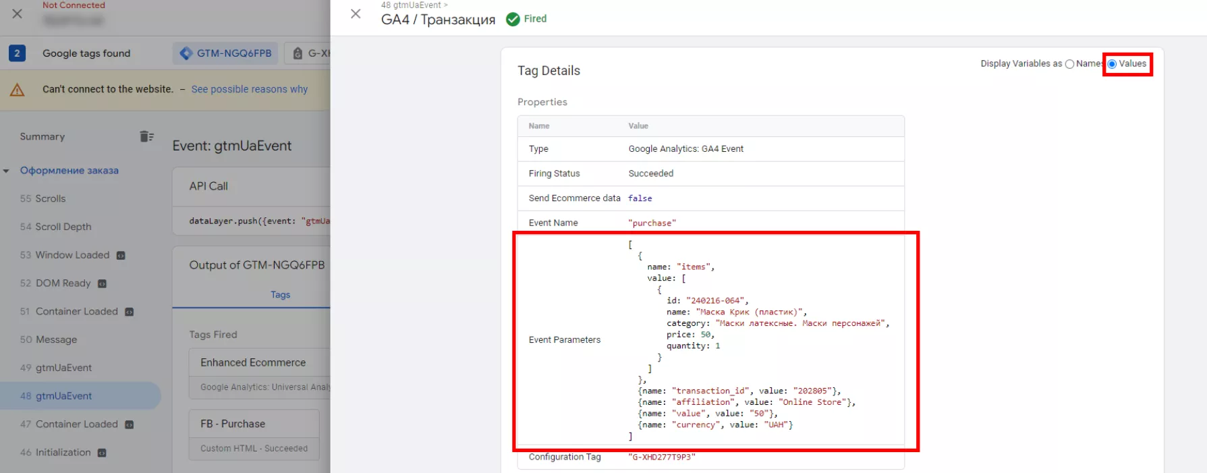Select event 50 Message

(x=49, y=340)
